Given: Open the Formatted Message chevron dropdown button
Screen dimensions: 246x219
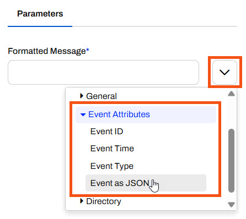Looking at the screenshot, I should coord(224,72).
